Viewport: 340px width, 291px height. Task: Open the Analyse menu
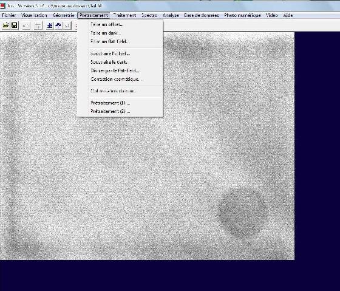coord(171,15)
